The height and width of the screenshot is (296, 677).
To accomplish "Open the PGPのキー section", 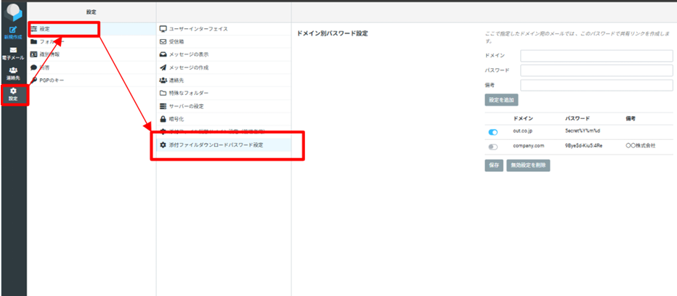I will pyautogui.click(x=92, y=81).
